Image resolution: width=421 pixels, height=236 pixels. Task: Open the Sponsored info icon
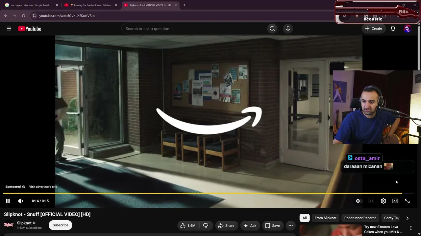(23, 187)
